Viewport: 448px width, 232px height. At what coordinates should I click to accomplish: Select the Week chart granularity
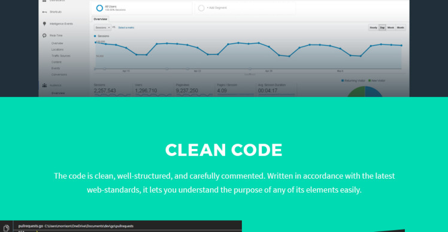391,28
